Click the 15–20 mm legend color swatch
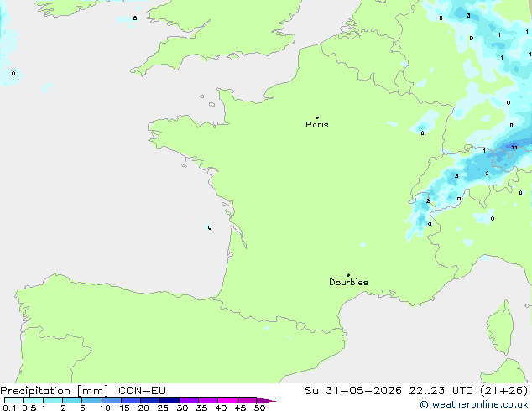The height and width of the screenshot is (411, 532). 130,400
